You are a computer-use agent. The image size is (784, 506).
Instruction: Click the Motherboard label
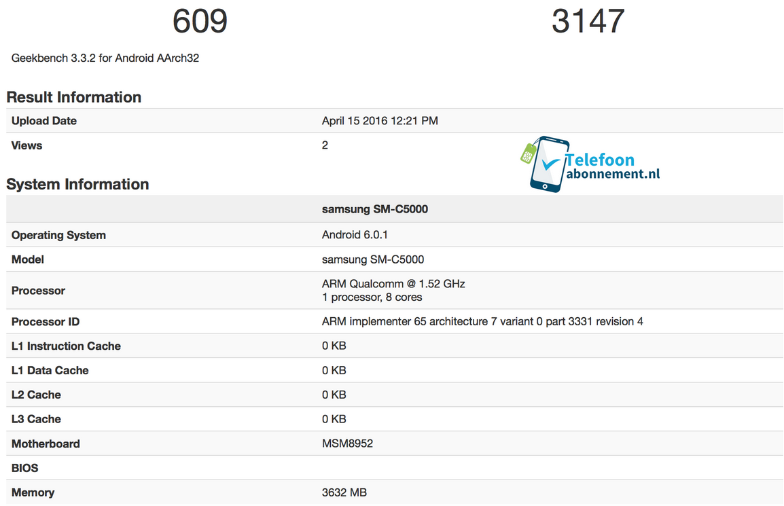click(46, 444)
